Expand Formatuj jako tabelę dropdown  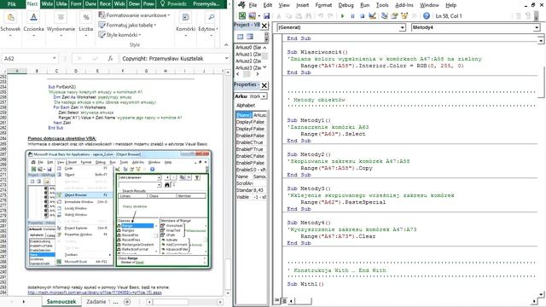127,25
